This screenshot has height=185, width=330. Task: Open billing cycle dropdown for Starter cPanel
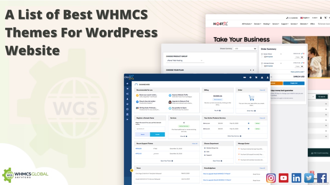point(299,57)
